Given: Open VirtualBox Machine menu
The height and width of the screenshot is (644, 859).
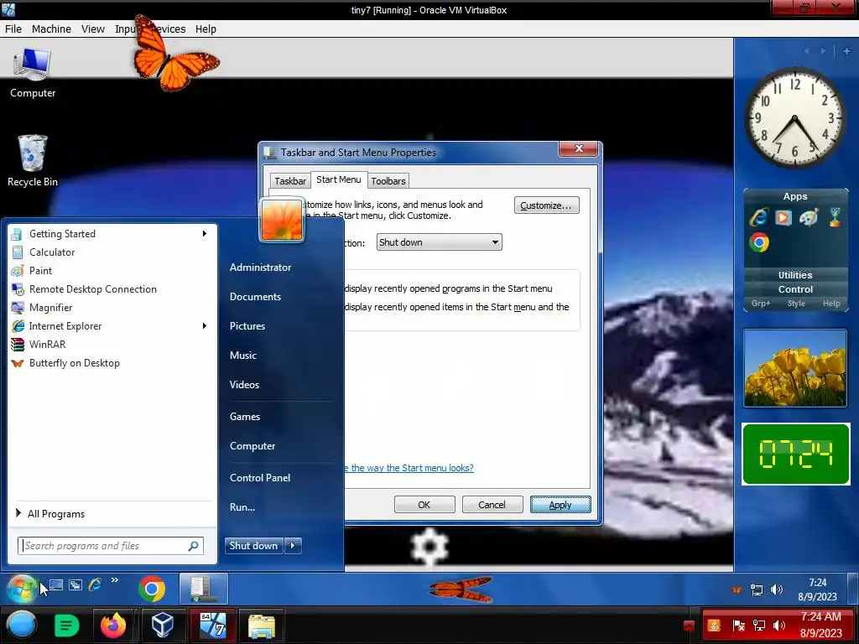Looking at the screenshot, I should point(51,29).
